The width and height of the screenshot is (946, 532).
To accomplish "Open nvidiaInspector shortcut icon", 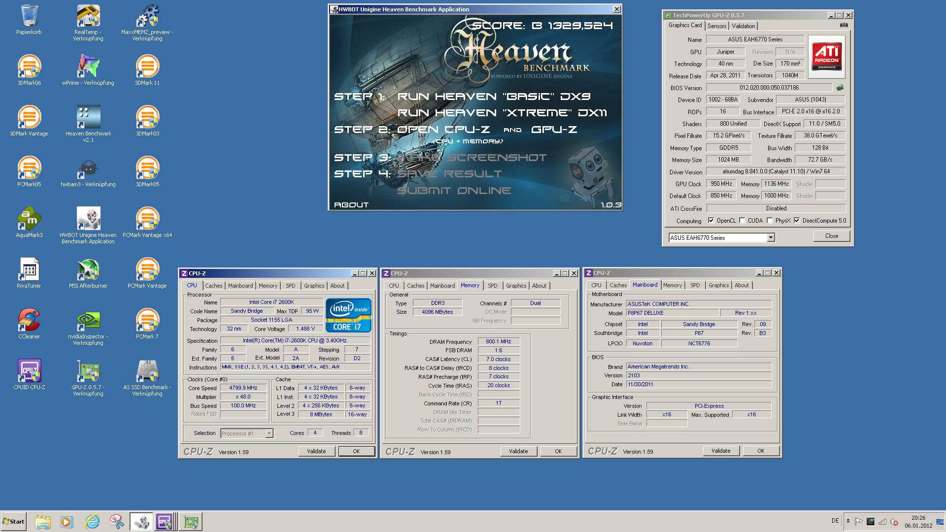I will (x=88, y=327).
